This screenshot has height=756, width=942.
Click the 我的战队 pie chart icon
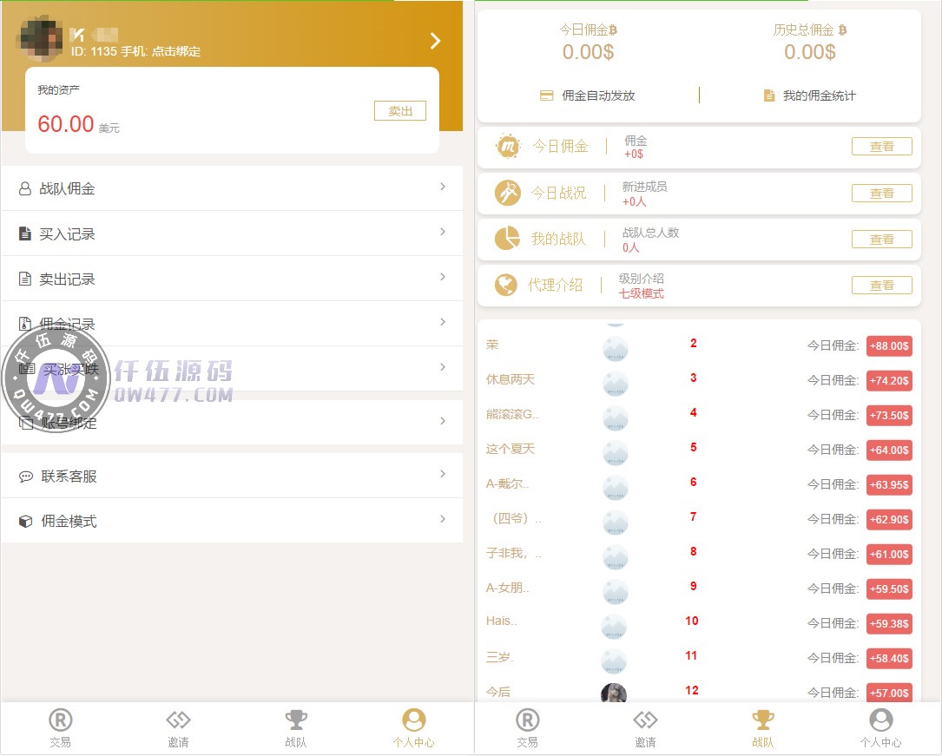(x=507, y=239)
